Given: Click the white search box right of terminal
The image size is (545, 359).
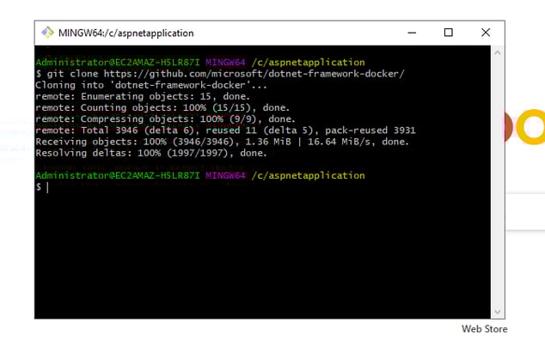Looking at the screenshot, I should (524, 211).
